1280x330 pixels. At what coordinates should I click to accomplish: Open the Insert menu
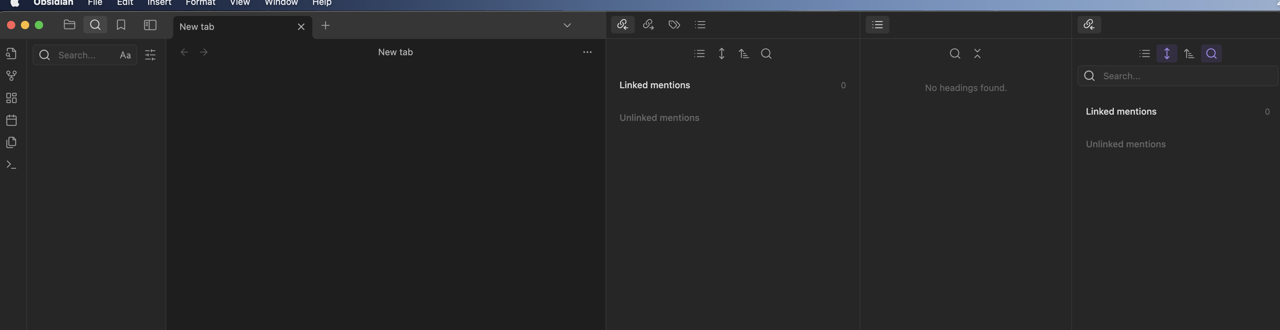[159, 2]
